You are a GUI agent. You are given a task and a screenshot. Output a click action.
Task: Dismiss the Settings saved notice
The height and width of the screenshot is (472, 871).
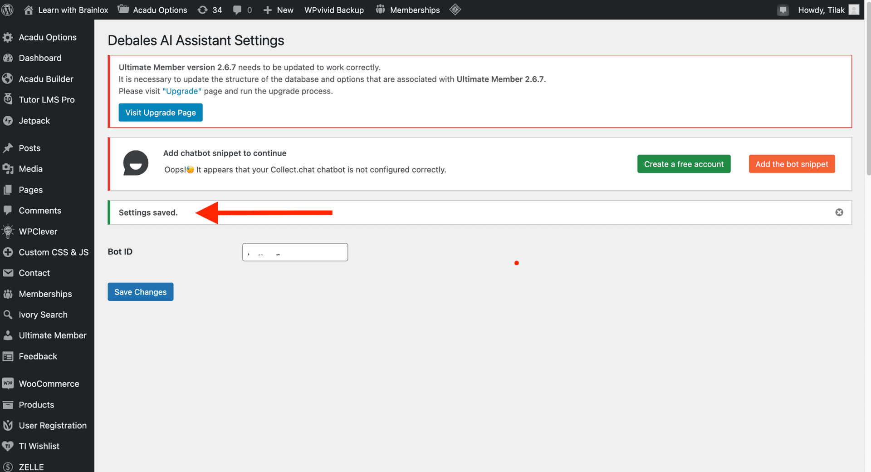(839, 212)
